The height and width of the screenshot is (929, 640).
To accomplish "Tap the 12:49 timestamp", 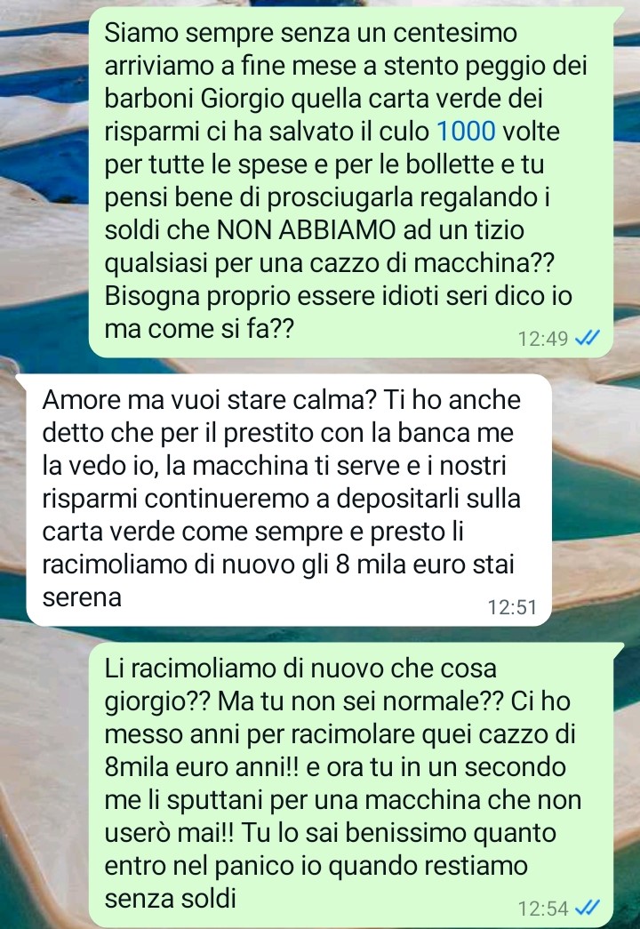I will (543, 339).
